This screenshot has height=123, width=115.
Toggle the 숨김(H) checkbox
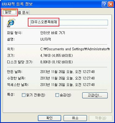pyautogui.click(x=57, y=95)
